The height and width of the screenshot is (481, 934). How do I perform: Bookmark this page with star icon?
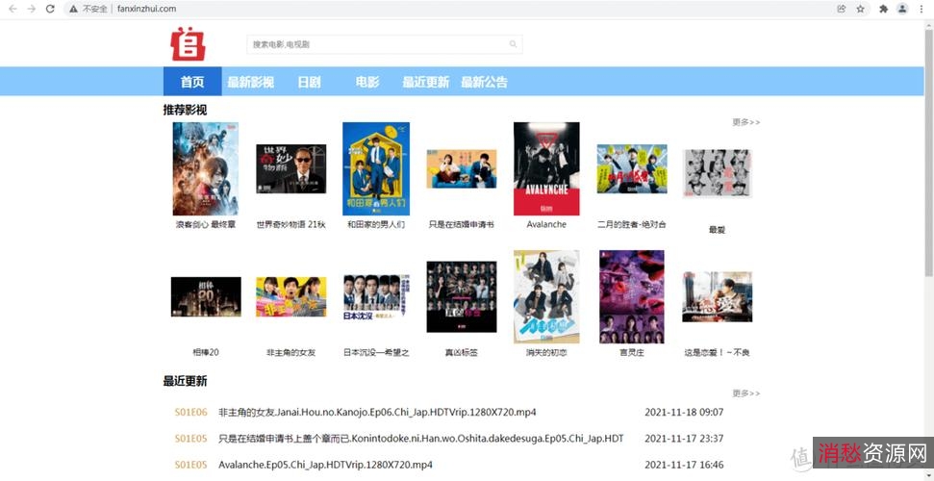860,9
